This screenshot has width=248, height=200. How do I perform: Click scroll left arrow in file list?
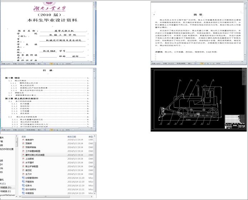[20, 196]
